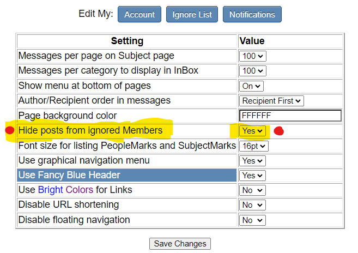
Task: Expand Show menu at bottom dropdown
Action: click(252, 86)
